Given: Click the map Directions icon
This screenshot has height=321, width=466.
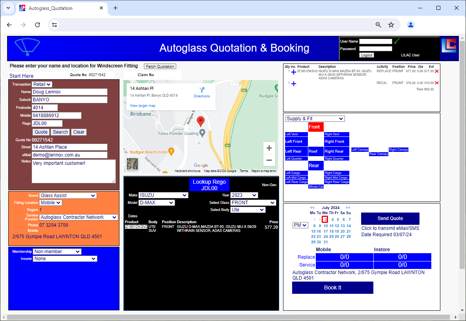Looking at the screenshot, I should pyautogui.click(x=202, y=90).
